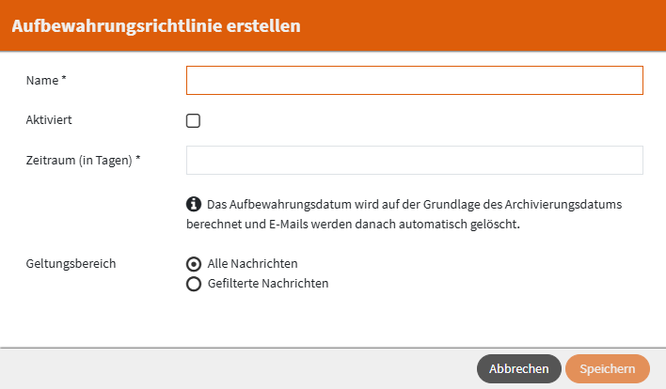Enable the Aktiviert checkbox

[194, 120]
